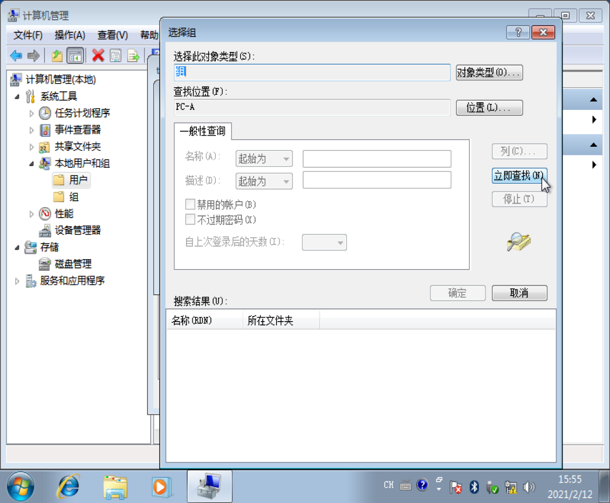Image resolution: width=610 pixels, height=503 pixels.
Task: Click 对象类型(O)... button
Action: point(489,73)
